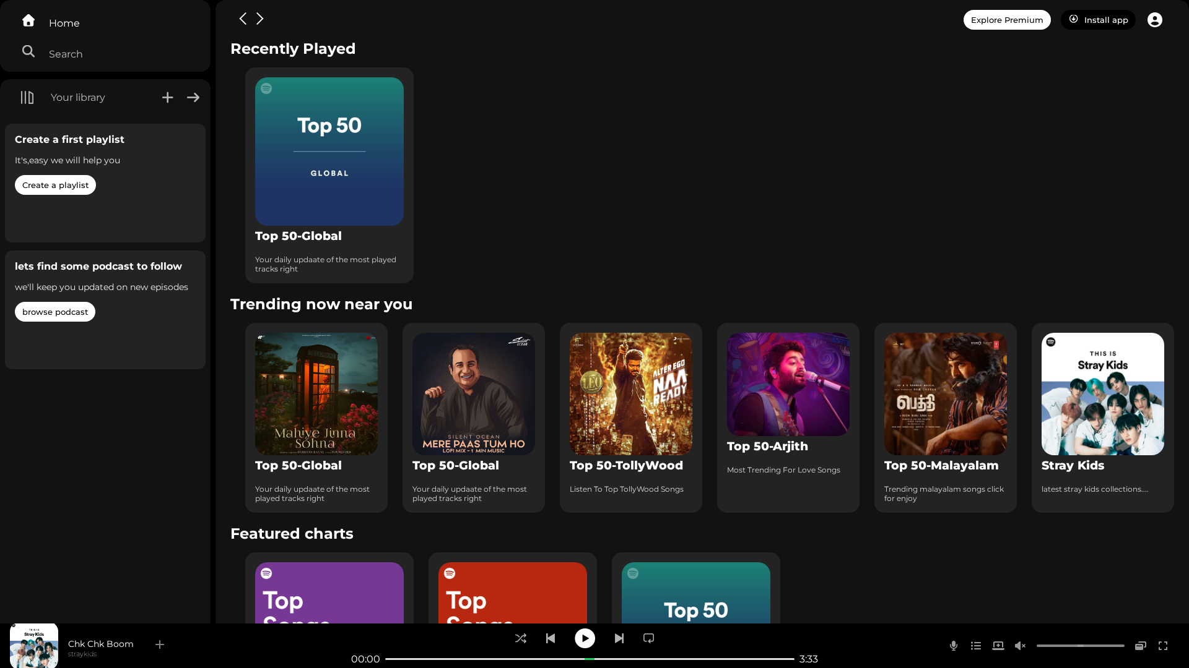Image resolution: width=1189 pixels, height=668 pixels.
Task: Go back with left chevron
Action: (243, 19)
